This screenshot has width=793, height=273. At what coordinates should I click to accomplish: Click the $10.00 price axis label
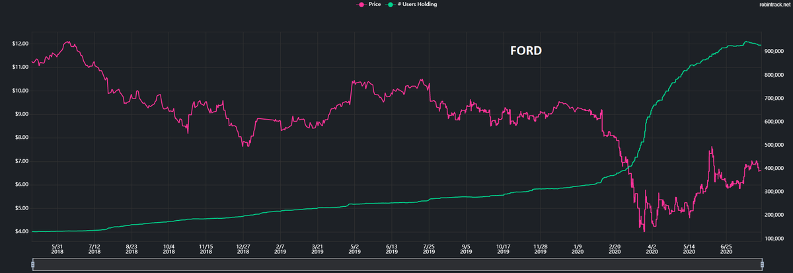click(x=20, y=91)
